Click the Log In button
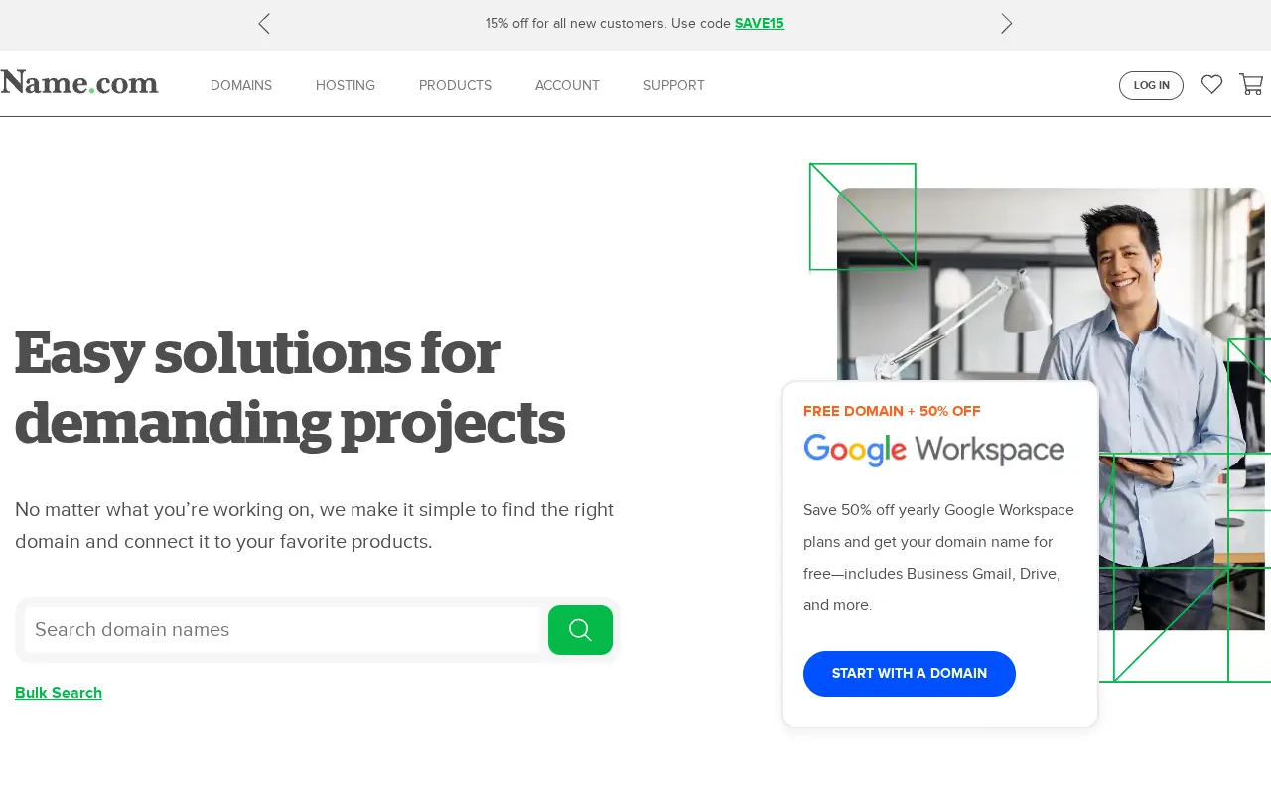Screen dimensions: 1271x794 1151,85
